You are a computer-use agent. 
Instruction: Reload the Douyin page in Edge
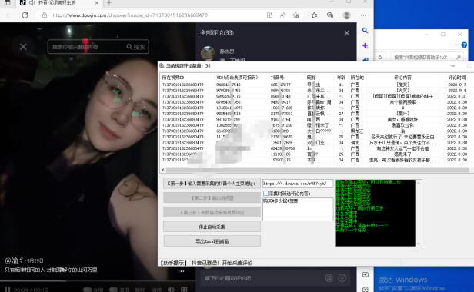[x=25, y=15]
